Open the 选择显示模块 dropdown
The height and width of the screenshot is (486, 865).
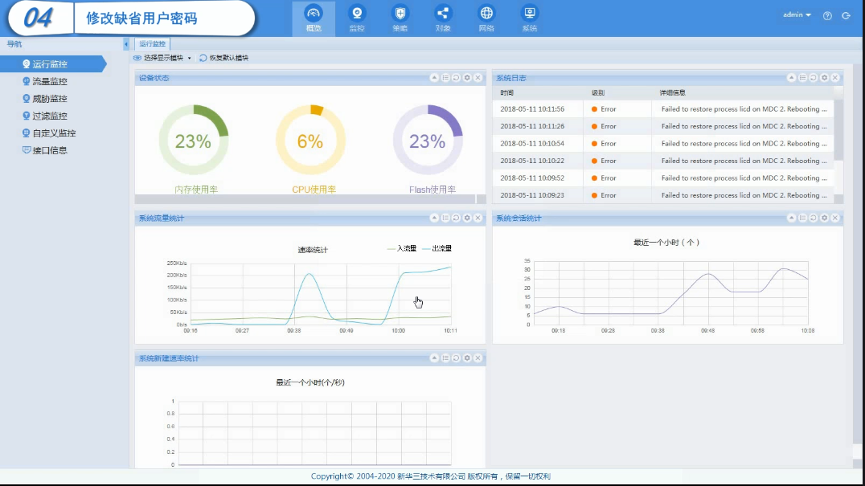[163, 58]
